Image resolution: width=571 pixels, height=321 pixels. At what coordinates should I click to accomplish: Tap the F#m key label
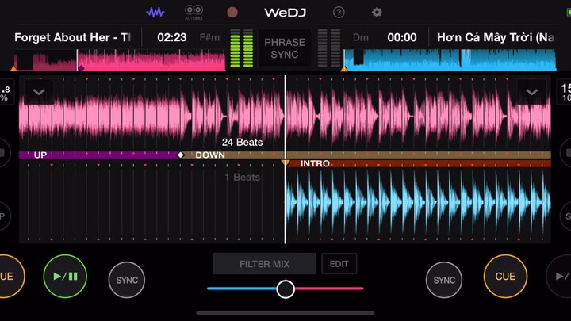point(209,37)
